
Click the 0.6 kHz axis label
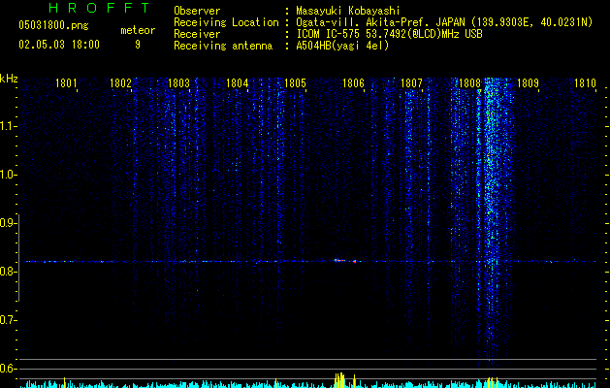[8, 369]
